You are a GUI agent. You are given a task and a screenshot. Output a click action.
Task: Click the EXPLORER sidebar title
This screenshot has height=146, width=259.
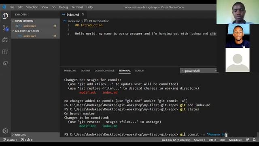click(x=21, y=15)
